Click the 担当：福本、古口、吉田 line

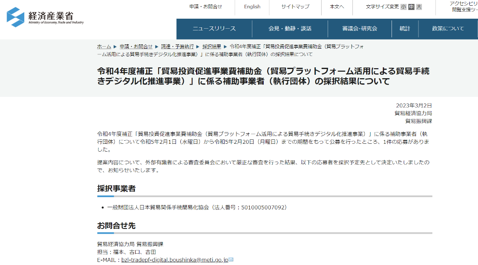126,252
